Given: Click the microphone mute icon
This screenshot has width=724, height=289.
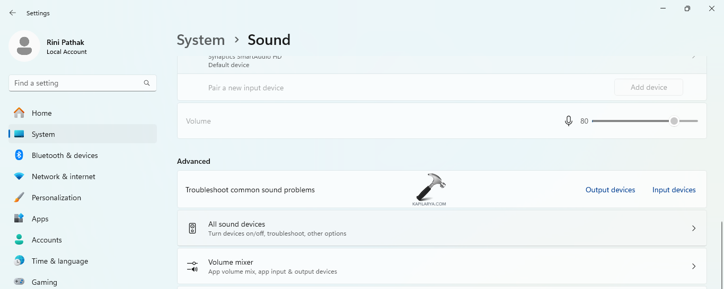Looking at the screenshot, I should pos(569,121).
